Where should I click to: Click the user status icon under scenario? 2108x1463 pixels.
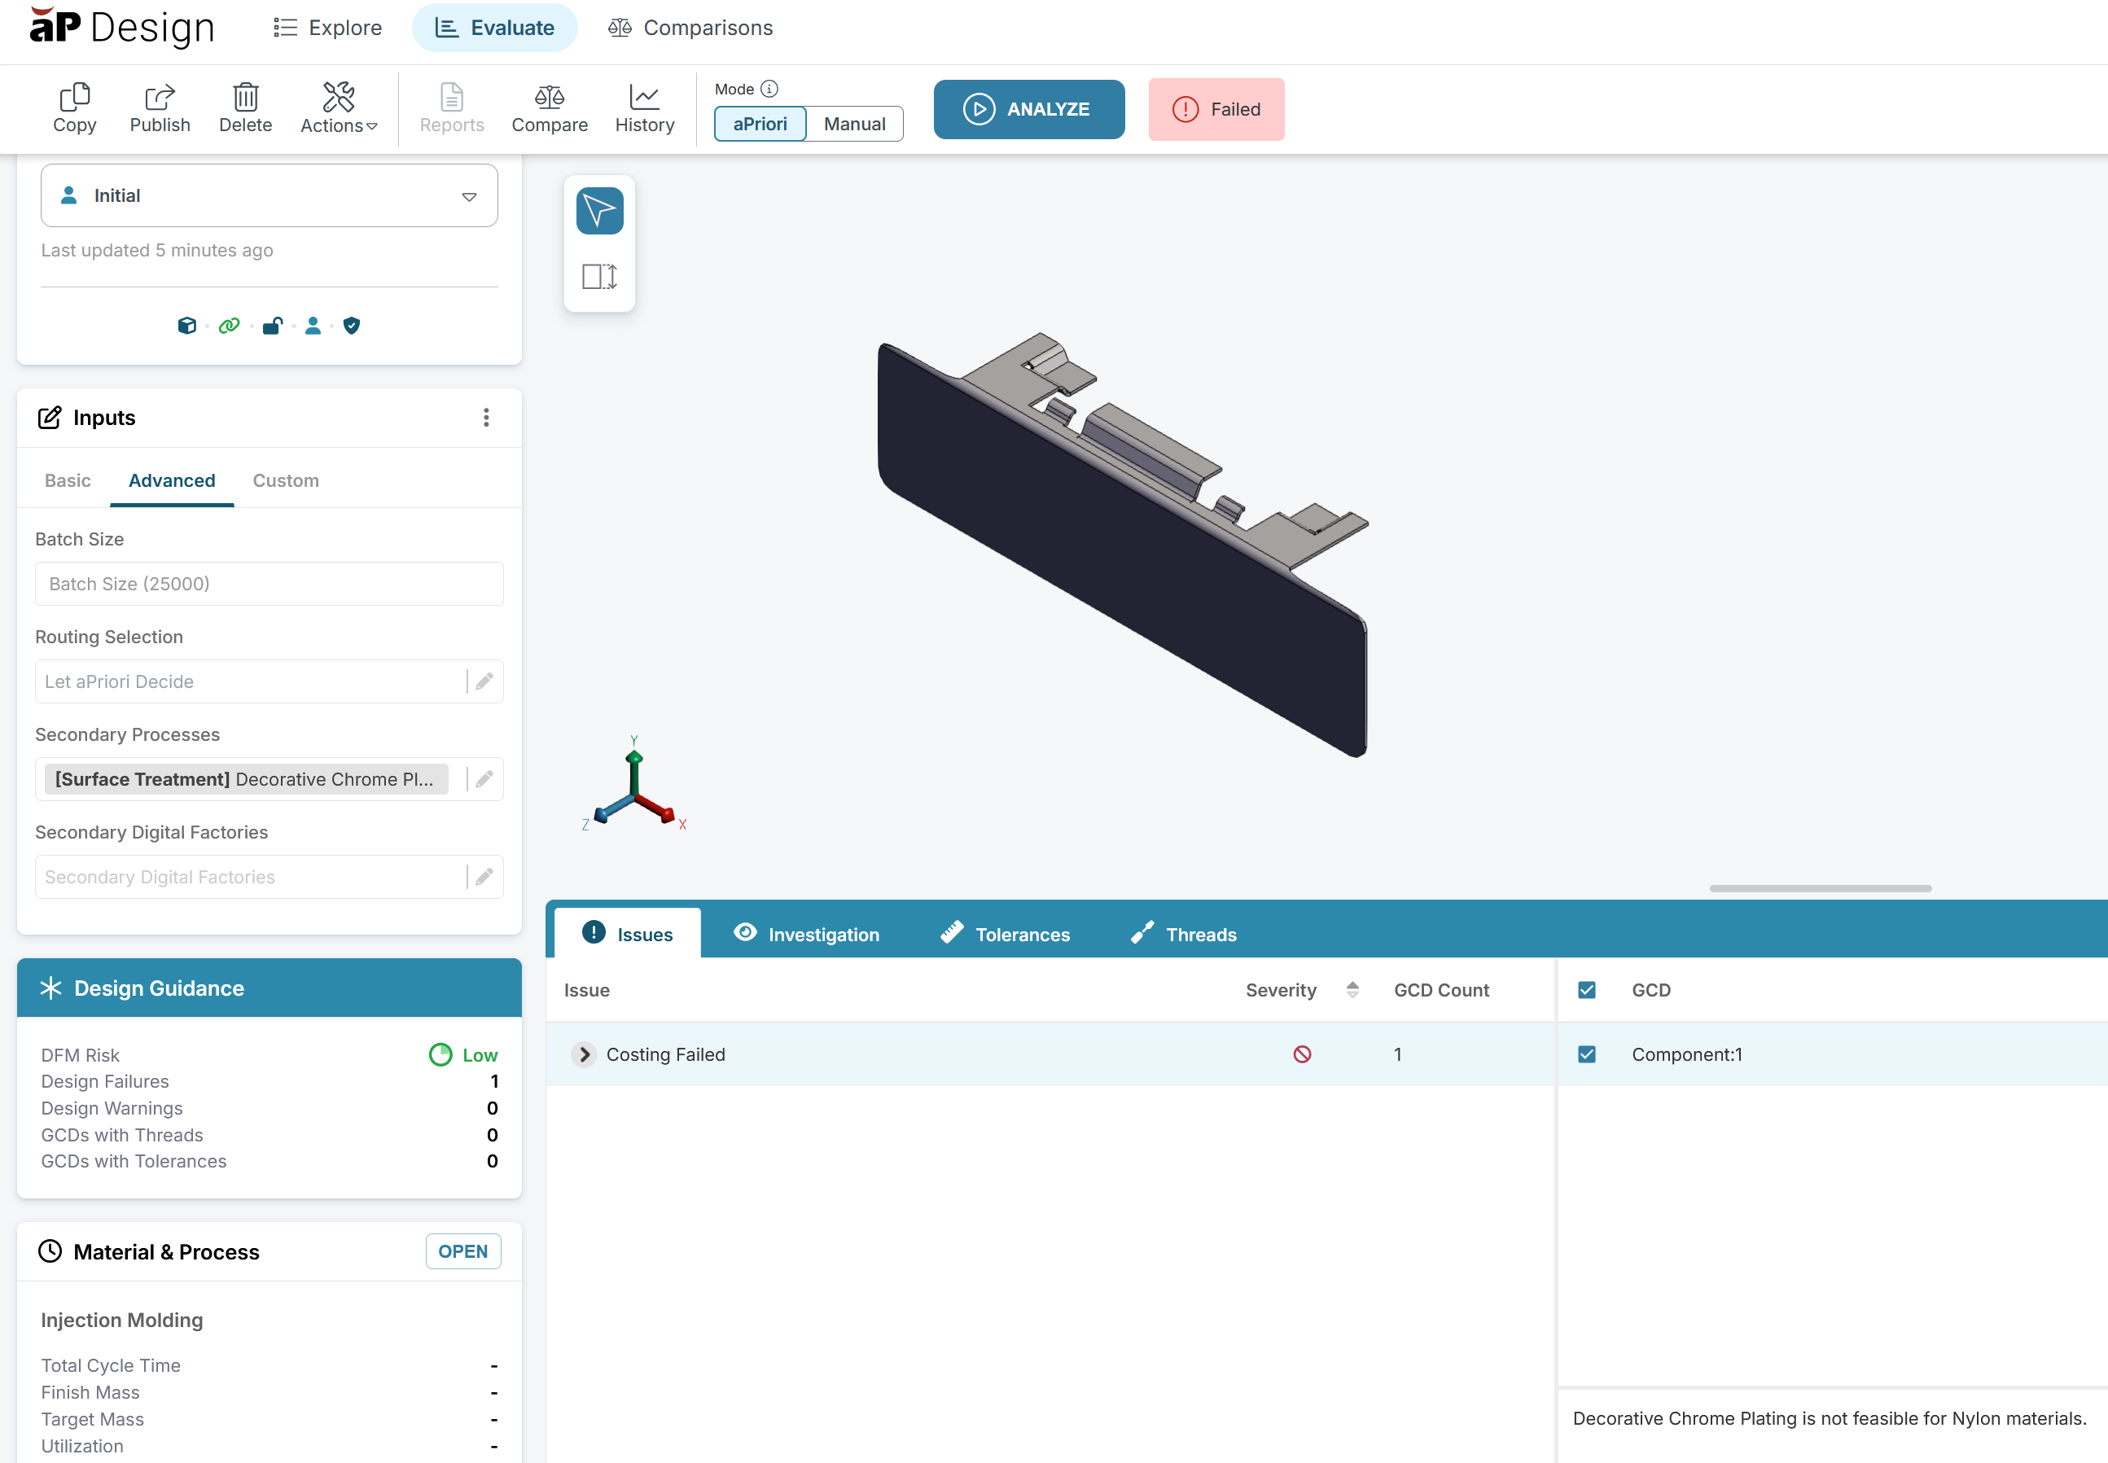tap(313, 326)
